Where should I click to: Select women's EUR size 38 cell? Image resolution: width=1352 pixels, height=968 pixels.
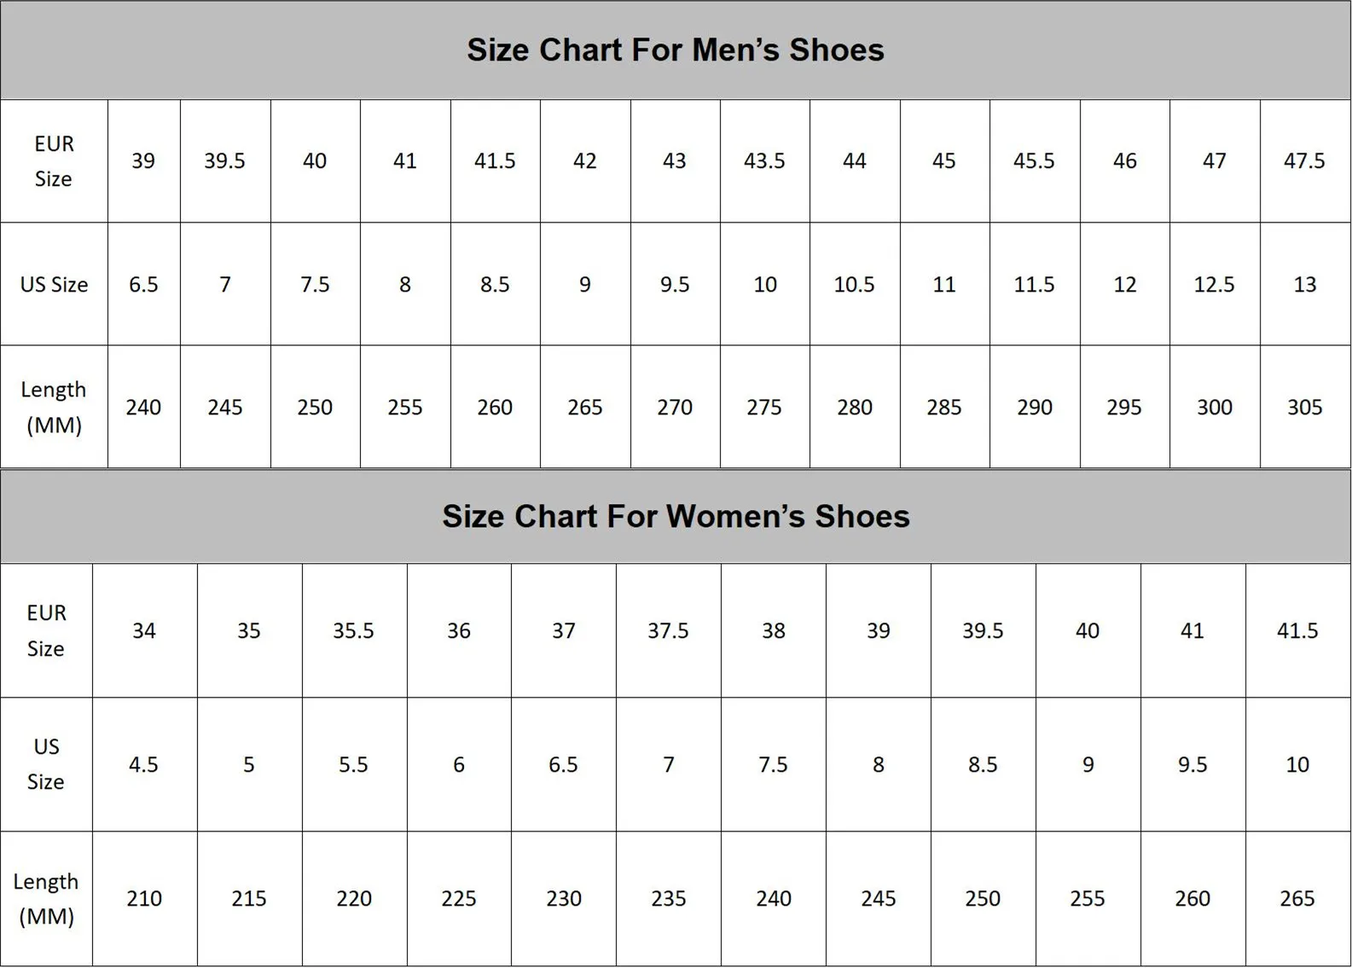coord(773,630)
